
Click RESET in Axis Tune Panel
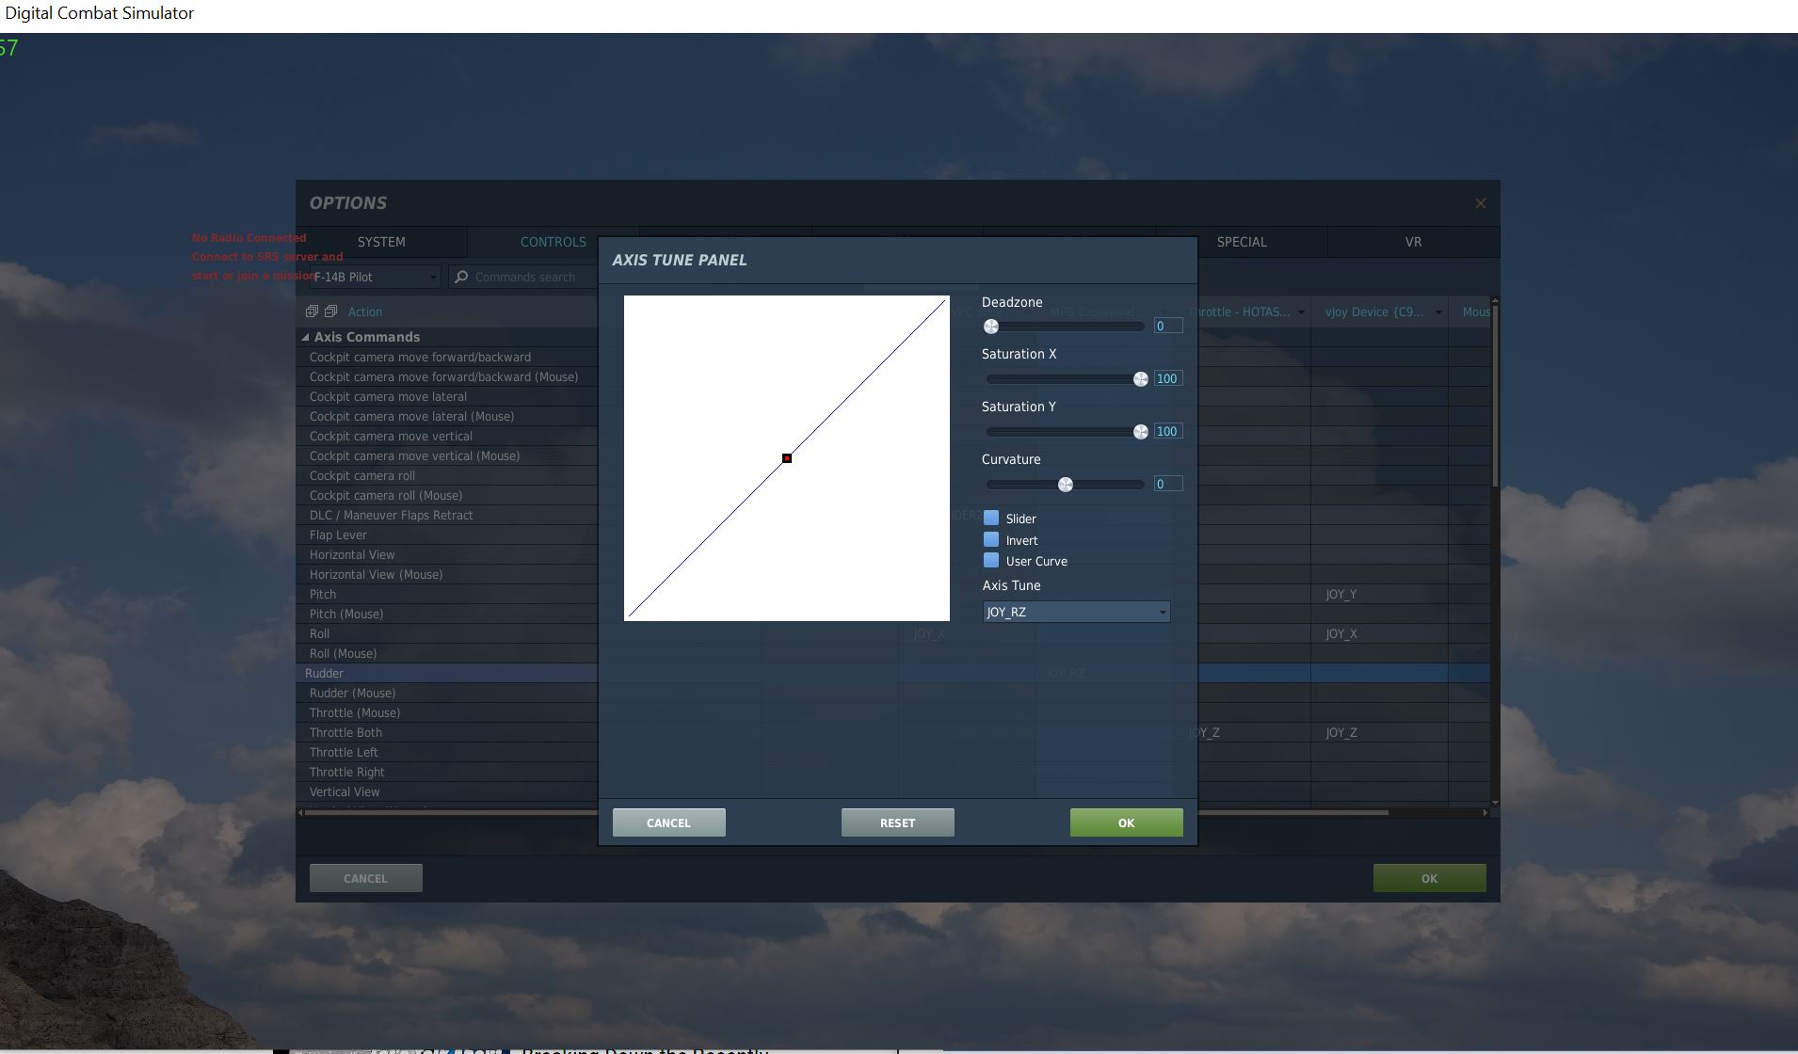tap(897, 822)
